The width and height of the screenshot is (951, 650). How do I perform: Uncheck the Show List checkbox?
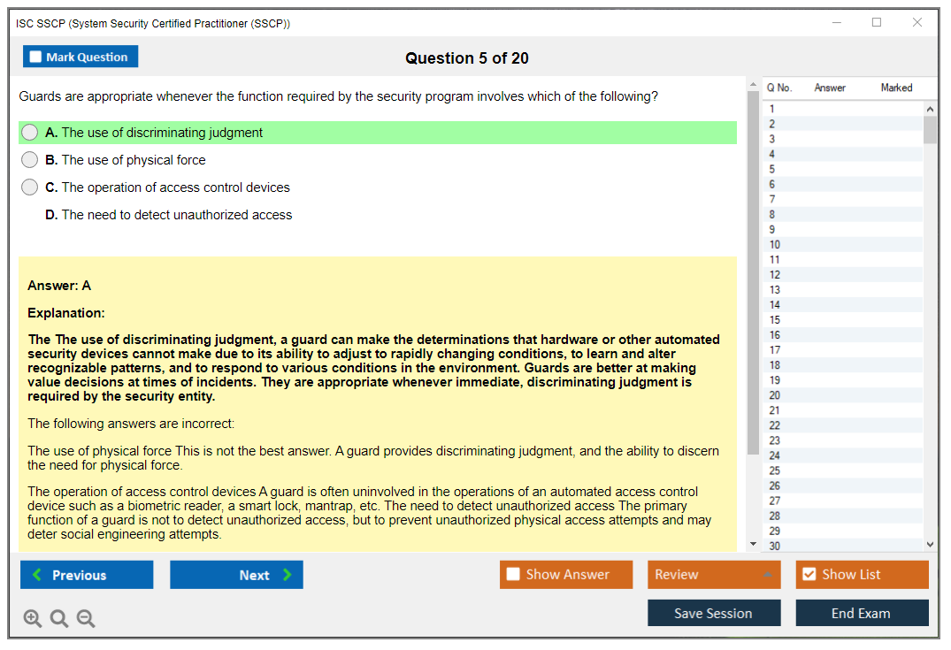(809, 575)
